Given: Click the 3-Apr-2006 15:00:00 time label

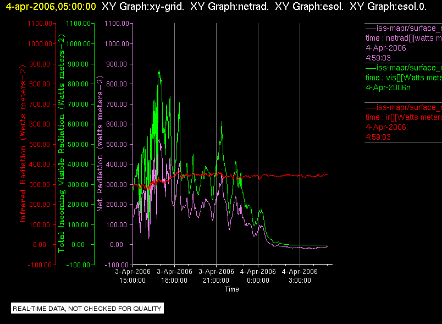Looking at the screenshot, I should point(132,276).
